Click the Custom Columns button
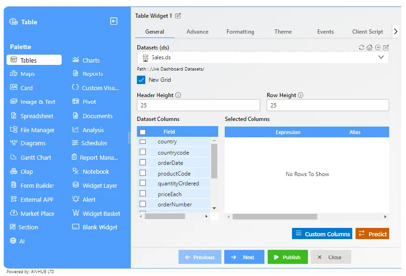Viewport: 406px width, 276px height. tap(322, 234)
